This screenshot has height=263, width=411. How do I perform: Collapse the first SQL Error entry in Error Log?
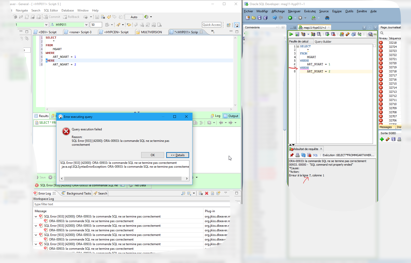pyautogui.click(x=36, y=216)
